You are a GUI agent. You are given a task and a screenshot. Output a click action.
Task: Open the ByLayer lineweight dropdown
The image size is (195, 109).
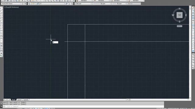pyautogui.click(x=119, y=4)
